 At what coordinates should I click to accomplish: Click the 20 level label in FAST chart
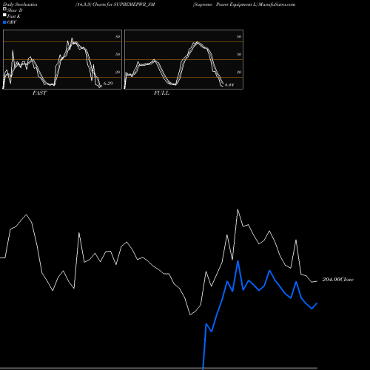tap(118, 72)
